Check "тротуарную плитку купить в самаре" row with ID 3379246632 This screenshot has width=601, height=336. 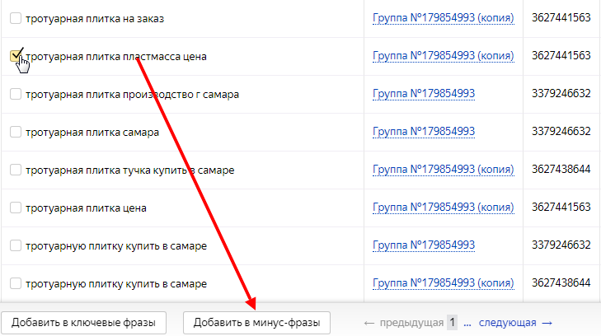[16, 245]
